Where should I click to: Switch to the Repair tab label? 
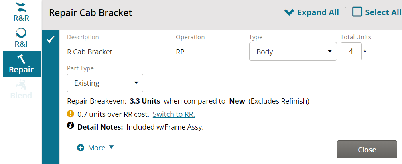[21, 70]
